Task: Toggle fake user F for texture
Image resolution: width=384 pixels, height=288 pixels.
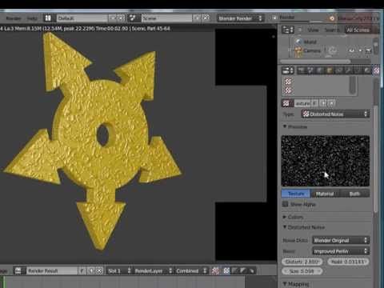Action: click(x=315, y=103)
